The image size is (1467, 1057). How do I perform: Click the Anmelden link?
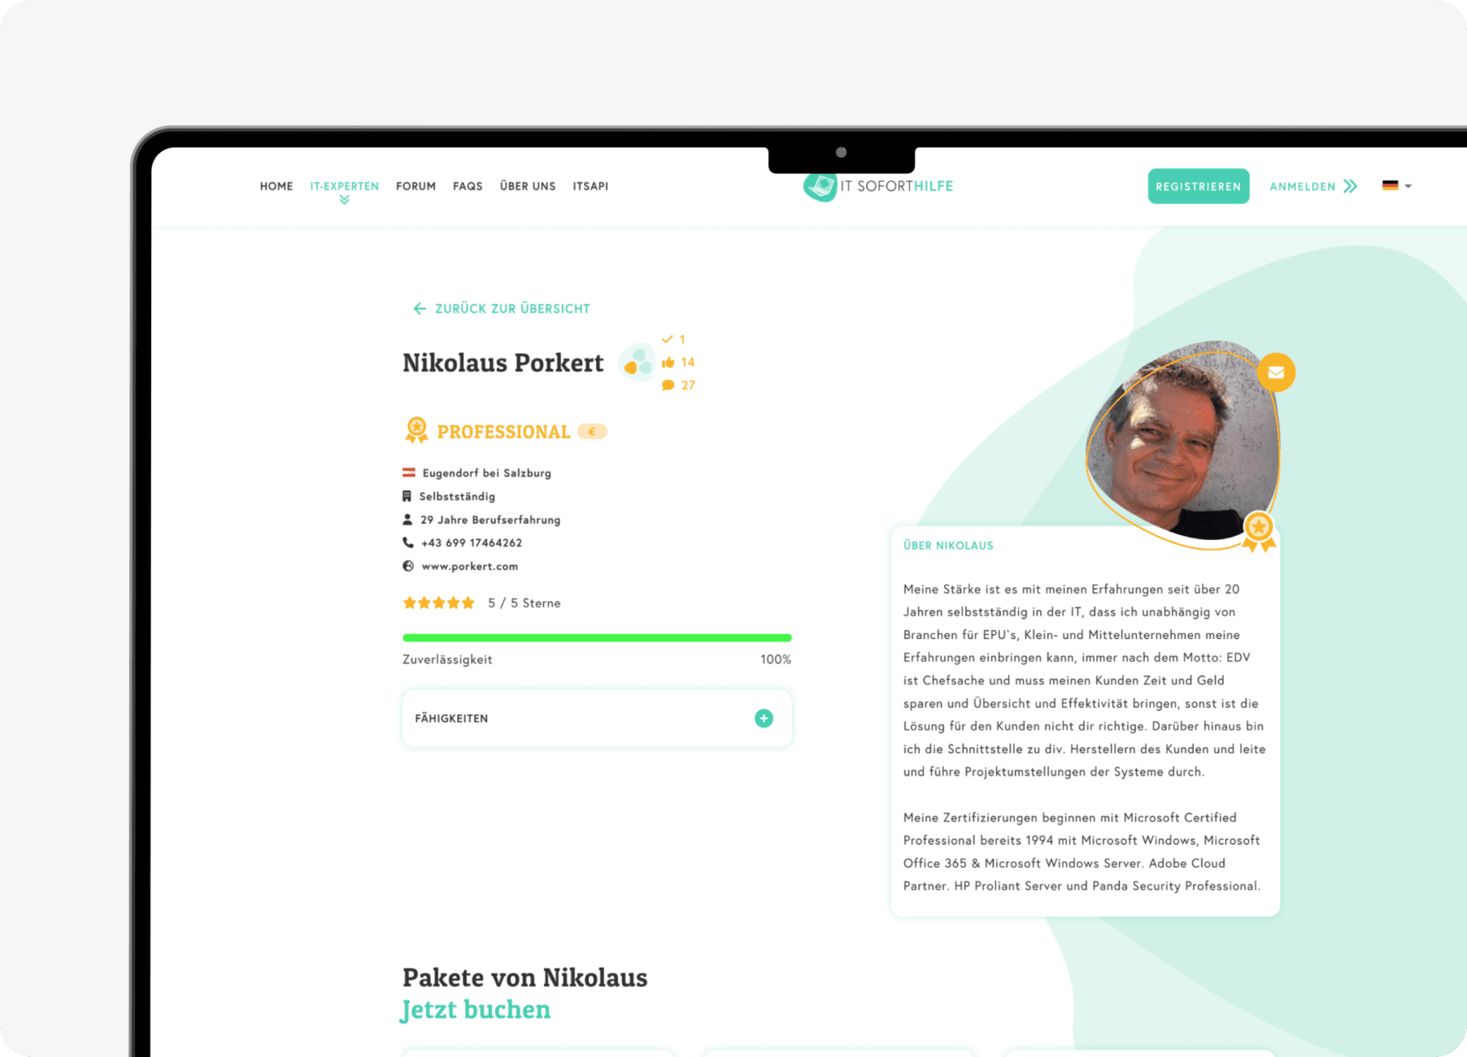[x=1313, y=186]
